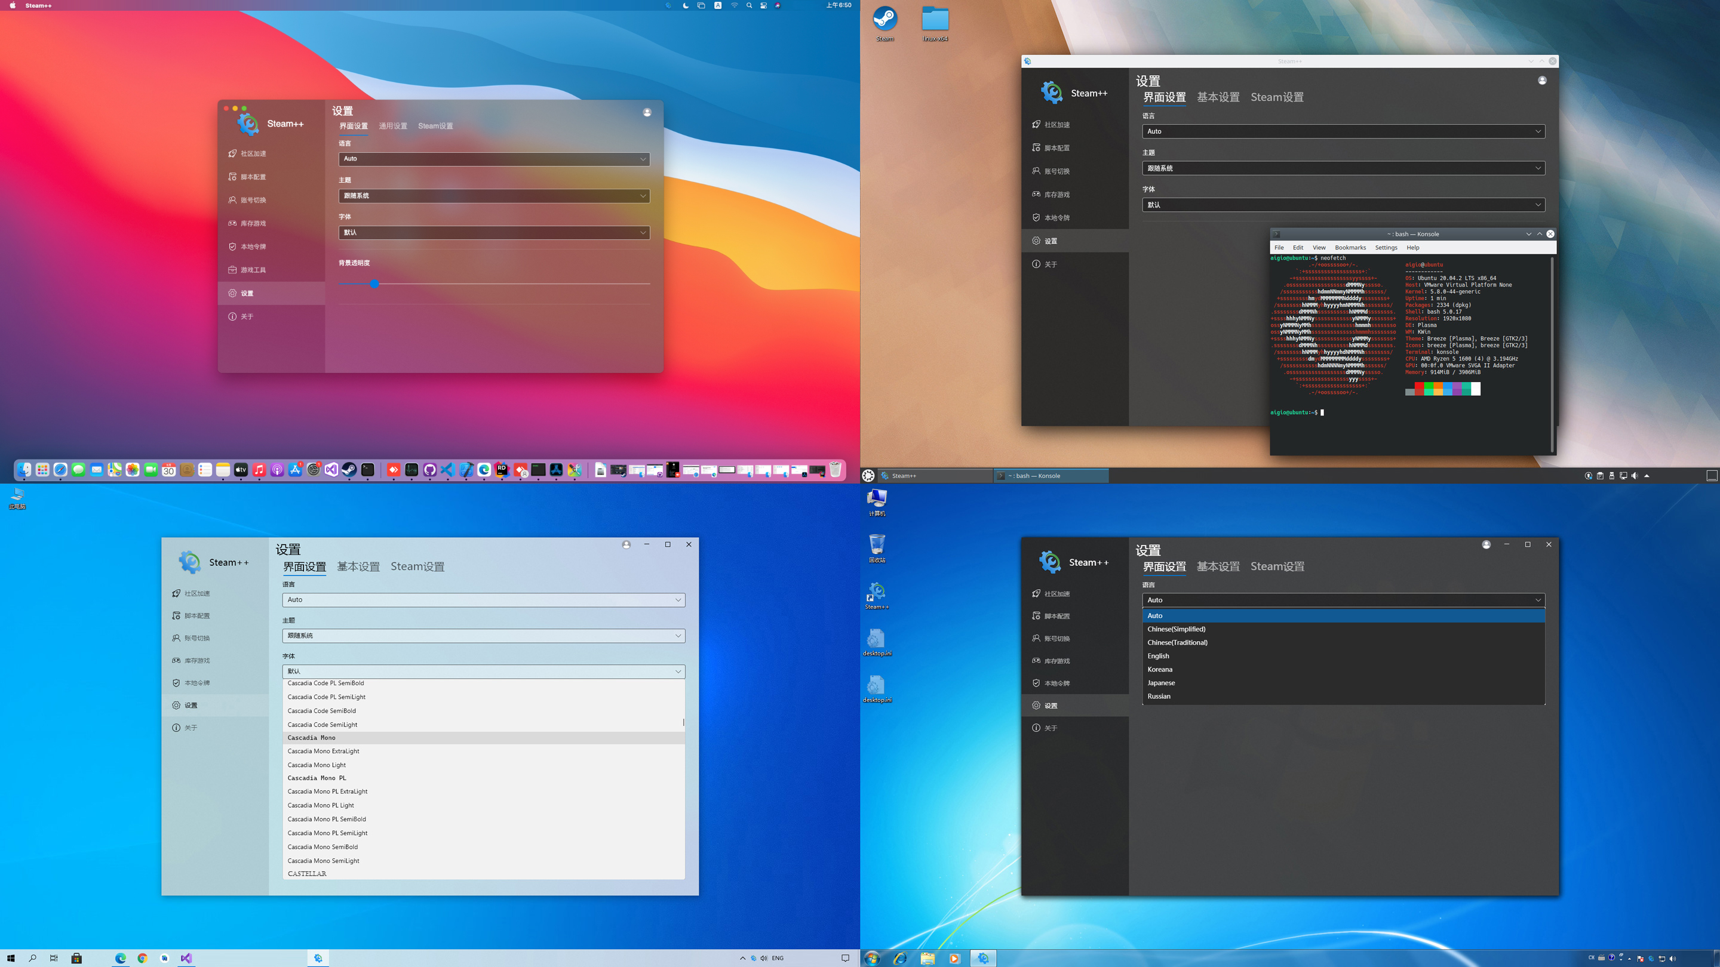
Task: Open the KDE application launcher
Action: tap(868, 476)
